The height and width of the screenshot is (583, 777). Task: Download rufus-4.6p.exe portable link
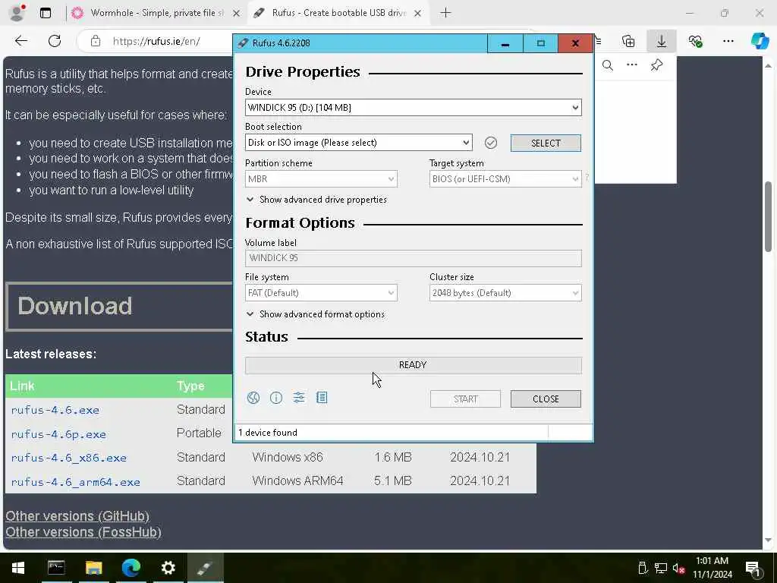[58, 434]
